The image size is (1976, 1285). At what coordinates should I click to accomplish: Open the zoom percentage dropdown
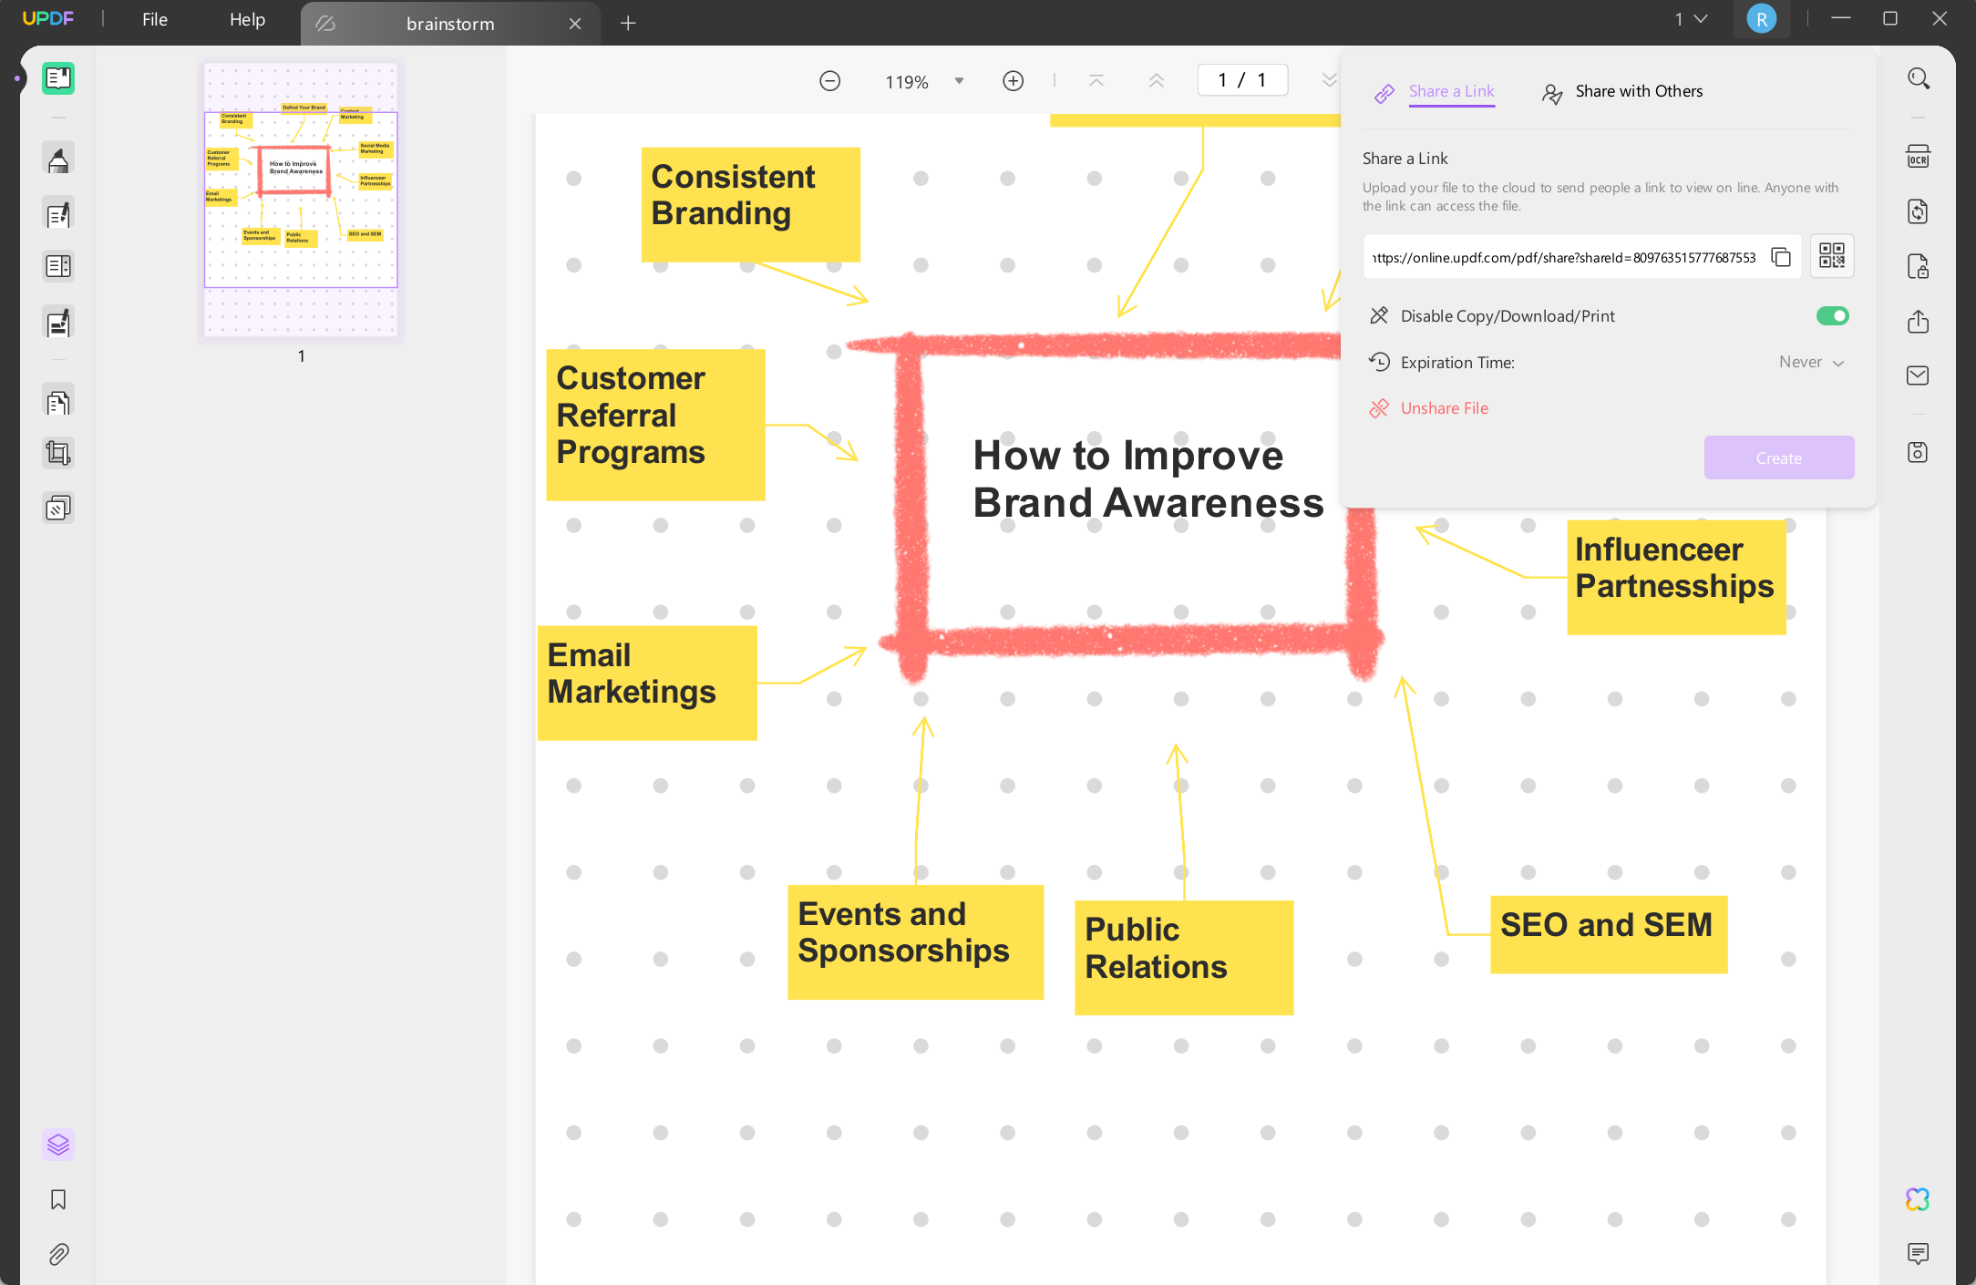click(959, 80)
